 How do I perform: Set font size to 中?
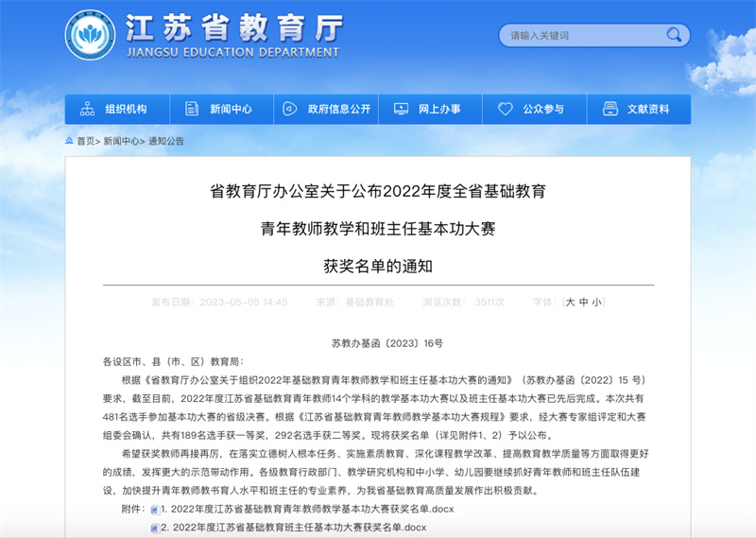[584, 303]
